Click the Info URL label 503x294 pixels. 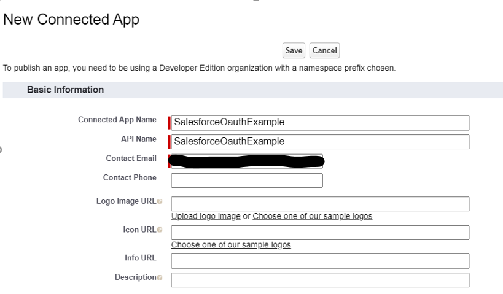click(x=141, y=258)
